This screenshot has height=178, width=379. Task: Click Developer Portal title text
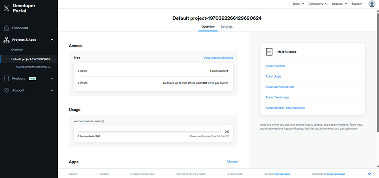24,8
